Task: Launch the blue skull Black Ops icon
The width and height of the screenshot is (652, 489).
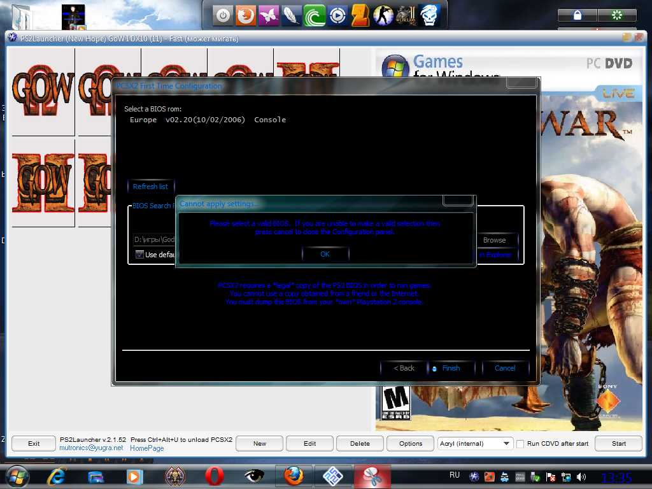Action: 429,16
